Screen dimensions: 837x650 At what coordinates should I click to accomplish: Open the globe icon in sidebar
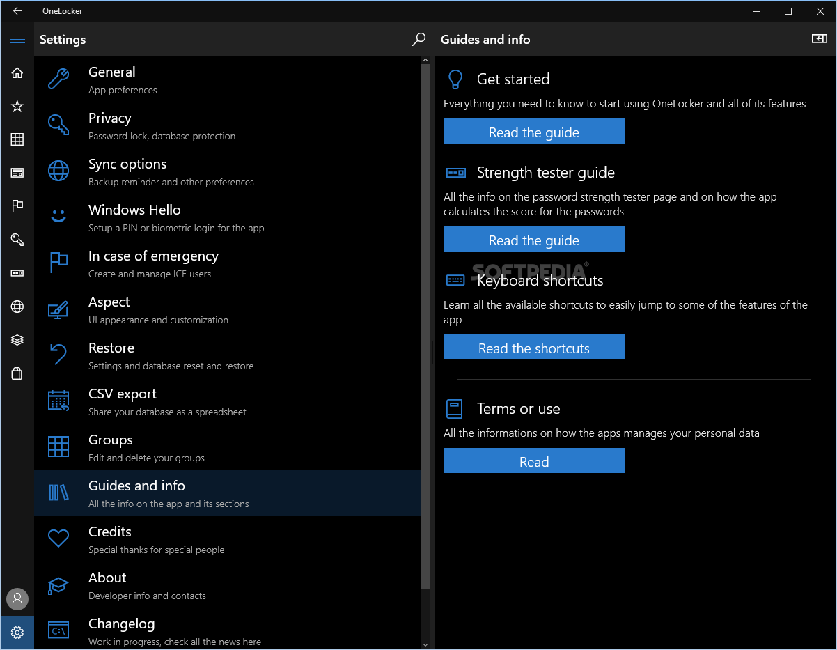tap(17, 307)
